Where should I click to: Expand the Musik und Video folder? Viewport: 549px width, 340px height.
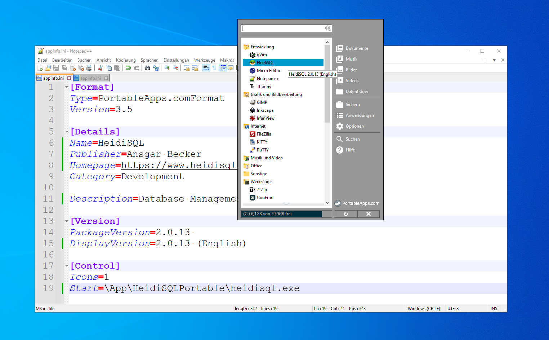pos(267,158)
